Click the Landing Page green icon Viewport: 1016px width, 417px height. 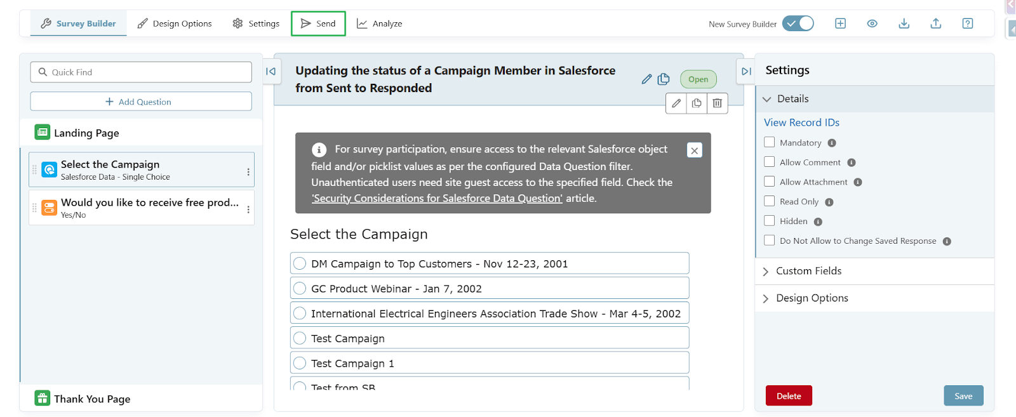point(43,132)
